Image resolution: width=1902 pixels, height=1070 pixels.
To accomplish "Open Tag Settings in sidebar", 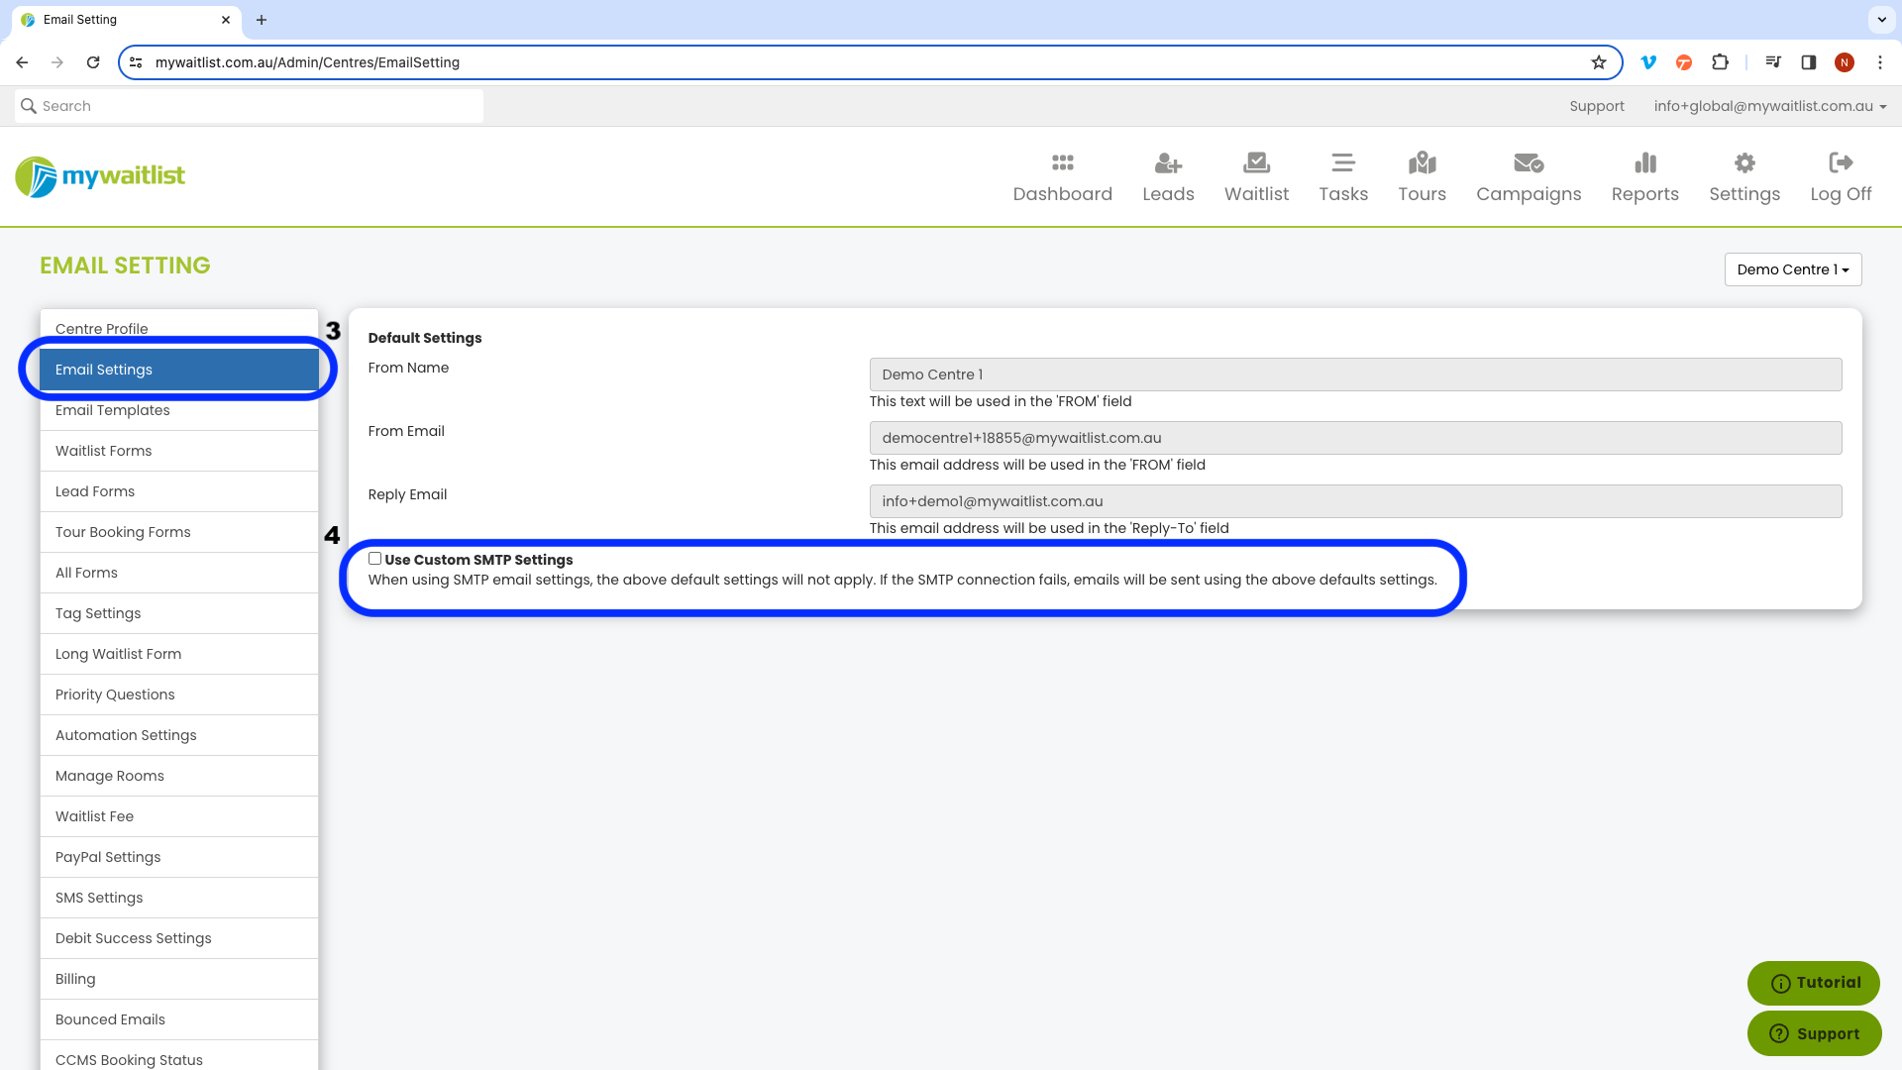I will (179, 613).
